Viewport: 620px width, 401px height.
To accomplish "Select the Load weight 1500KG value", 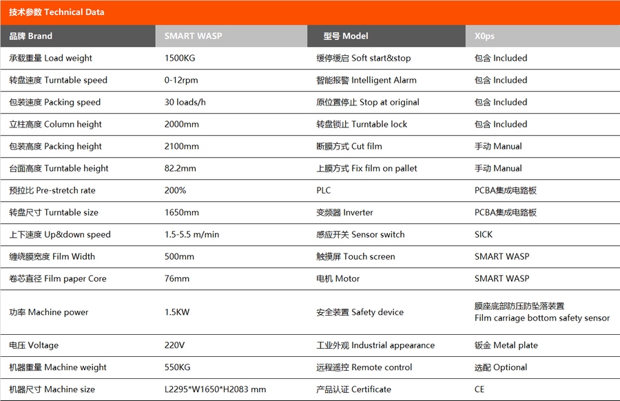I will [182, 58].
